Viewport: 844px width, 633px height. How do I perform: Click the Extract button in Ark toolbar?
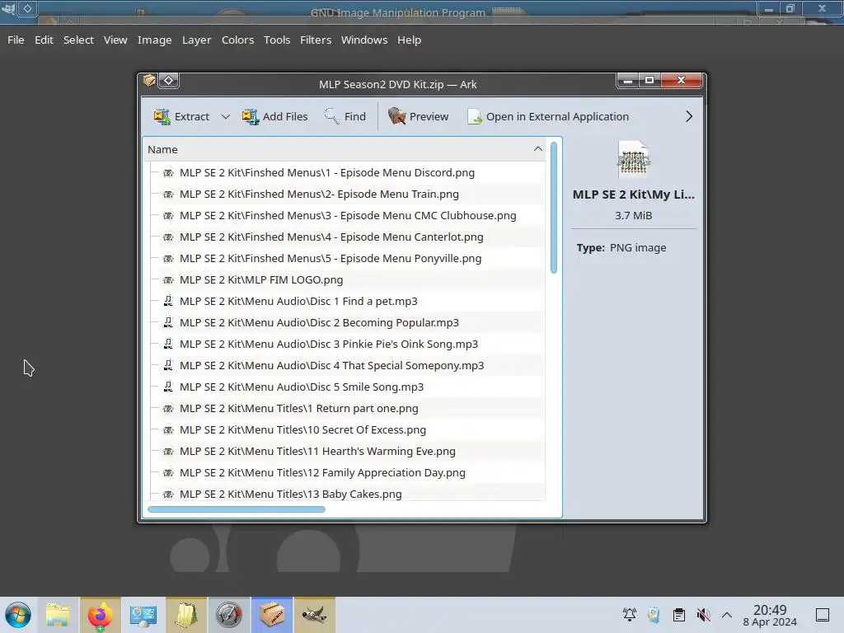181,116
